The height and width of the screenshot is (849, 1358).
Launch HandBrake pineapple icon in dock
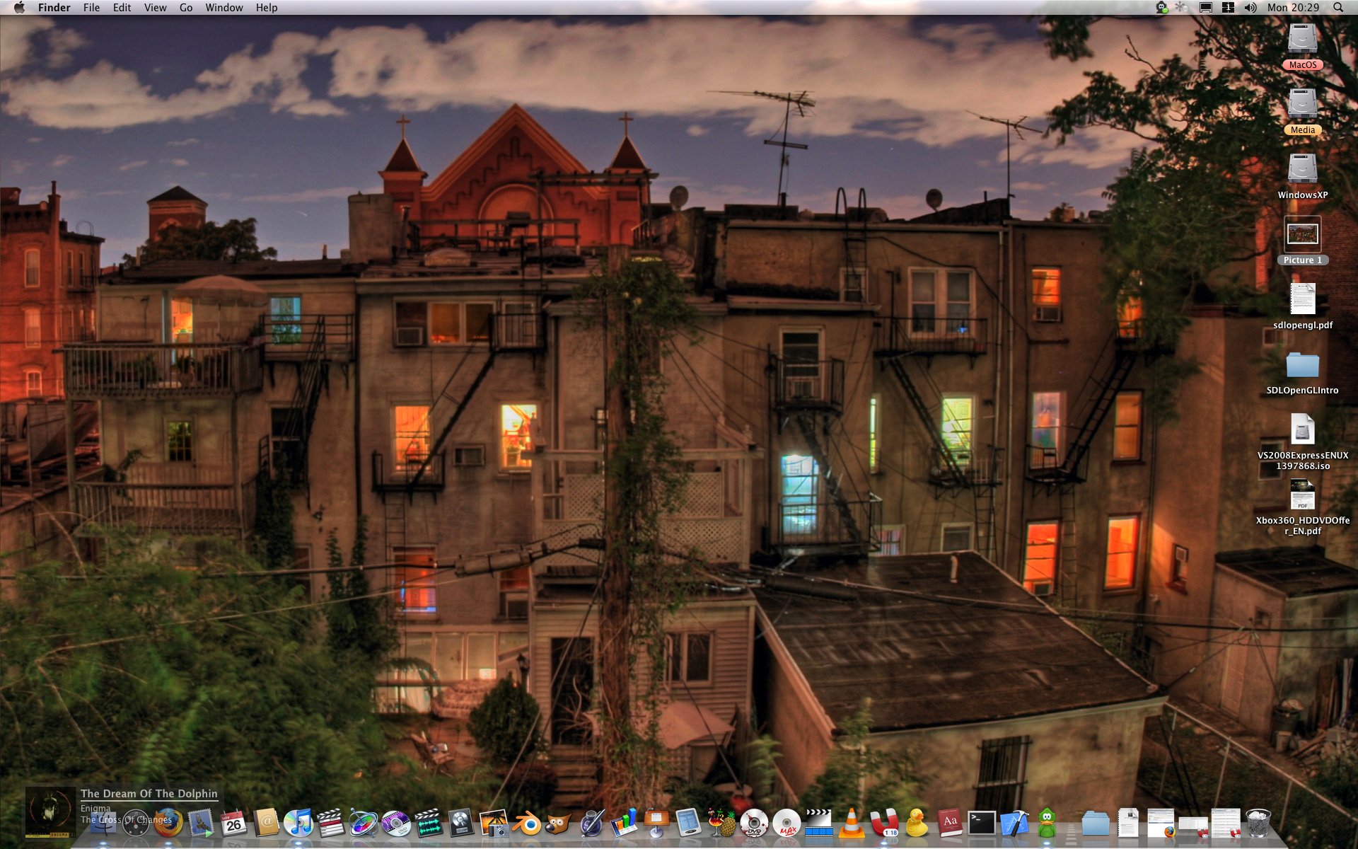721,824
